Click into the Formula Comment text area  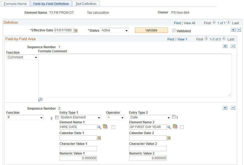(x=135, y=75)
